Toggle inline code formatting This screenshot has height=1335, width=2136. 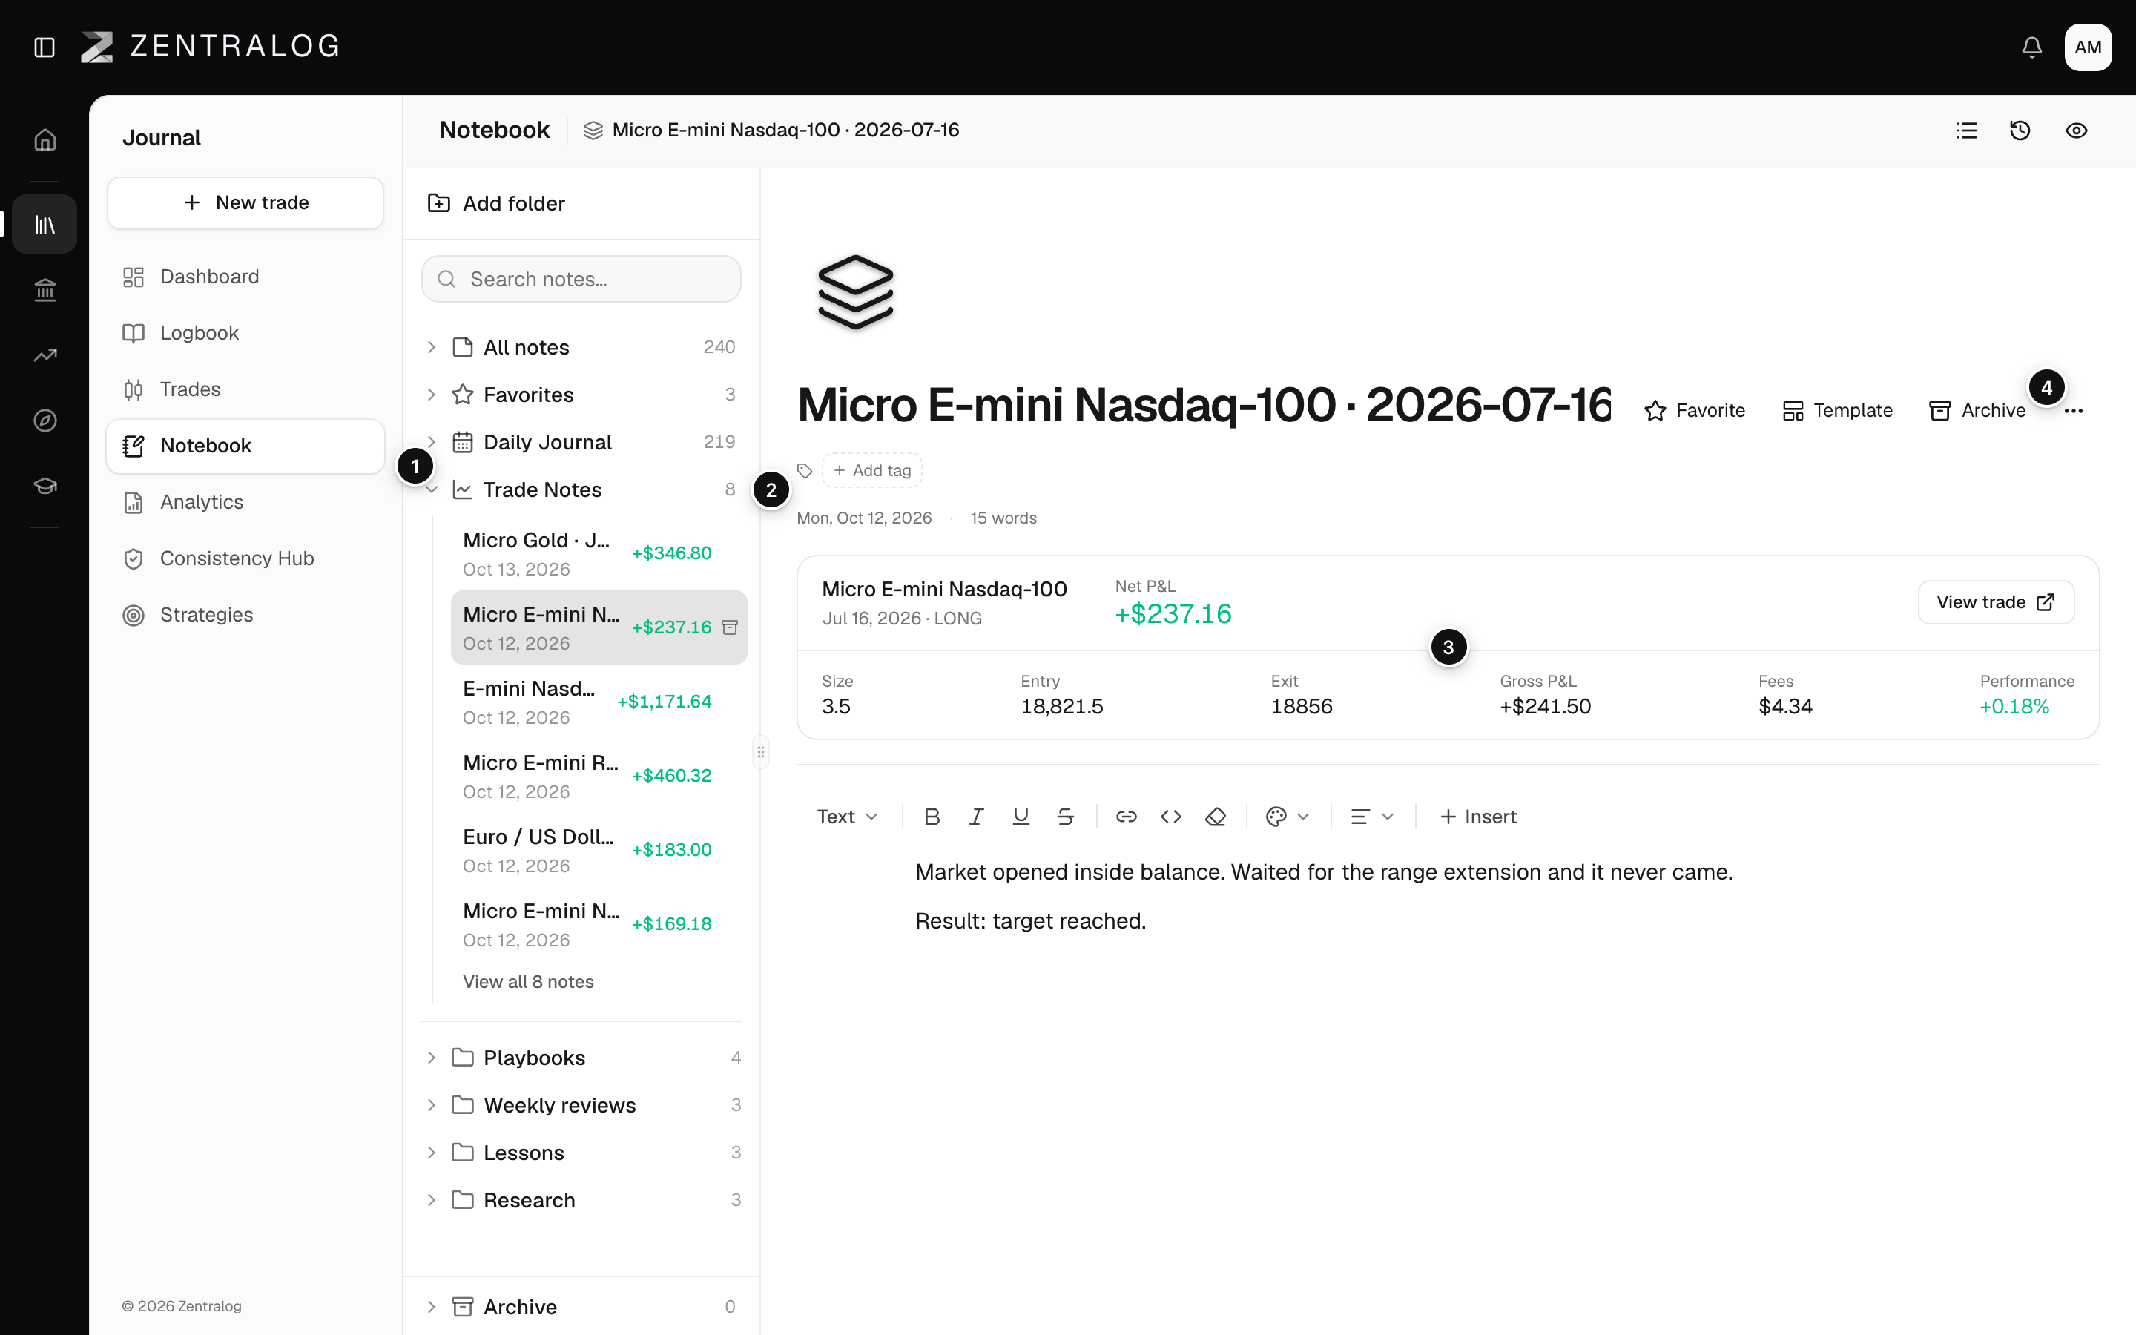[1171, 817]
